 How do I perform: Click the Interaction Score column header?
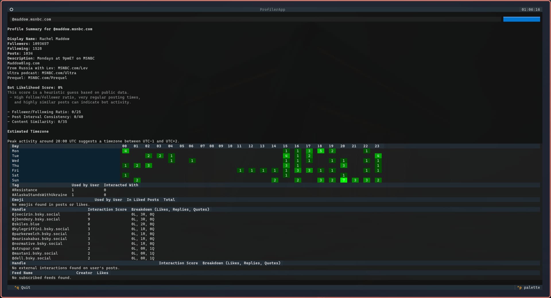(x=107, y=209)
